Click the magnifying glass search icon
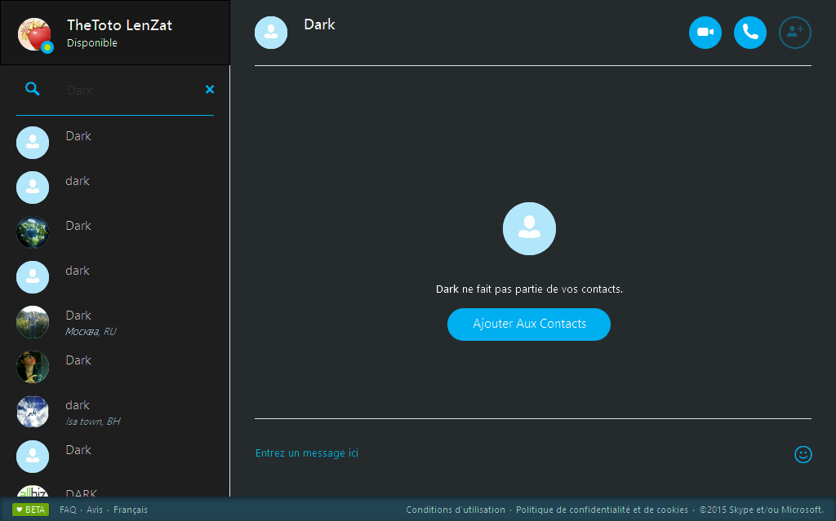Screen dimensions: 836x521 pos(33,89)
